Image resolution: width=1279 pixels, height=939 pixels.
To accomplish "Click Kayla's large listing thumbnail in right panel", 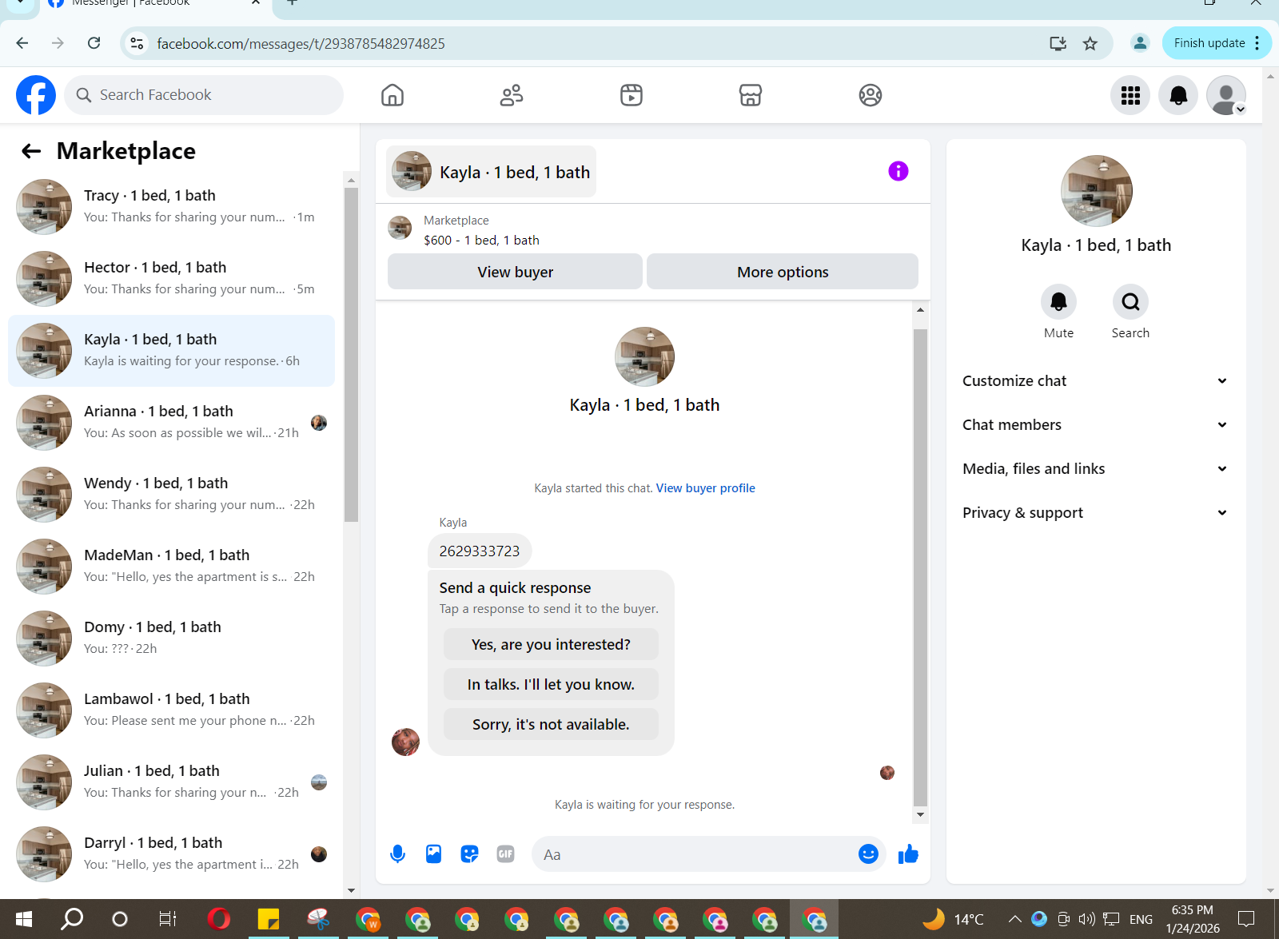I will (1097, 191).
